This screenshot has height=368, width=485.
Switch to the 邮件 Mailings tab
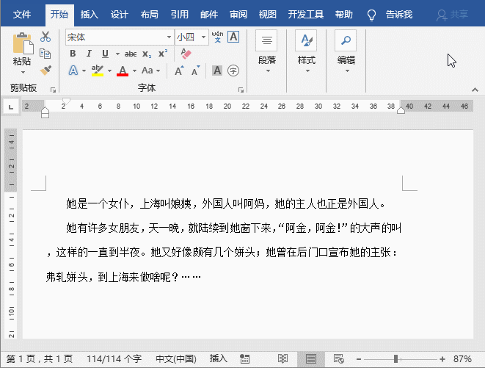tap(209, 14)
